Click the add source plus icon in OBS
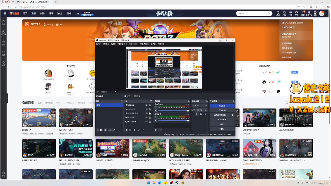Image resolution: width=331 pixels, height=186 pixels. click(x=126, y=130)
